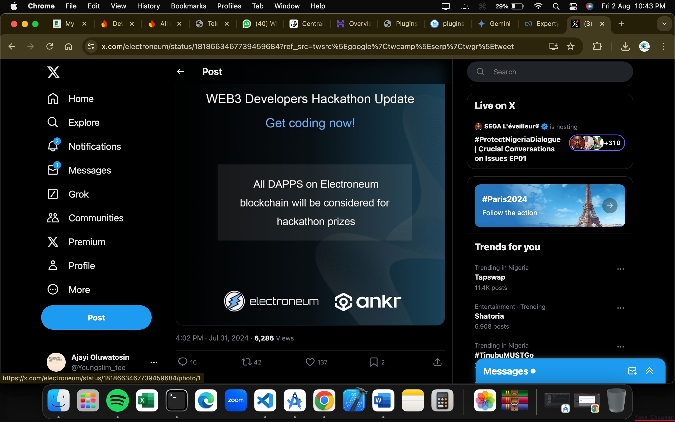Open Explore in X sidebar
This screenshot has height=422, width=675.
pos(73,123)
